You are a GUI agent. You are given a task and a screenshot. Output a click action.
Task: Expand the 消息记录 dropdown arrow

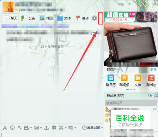click(x=102, y=128)
